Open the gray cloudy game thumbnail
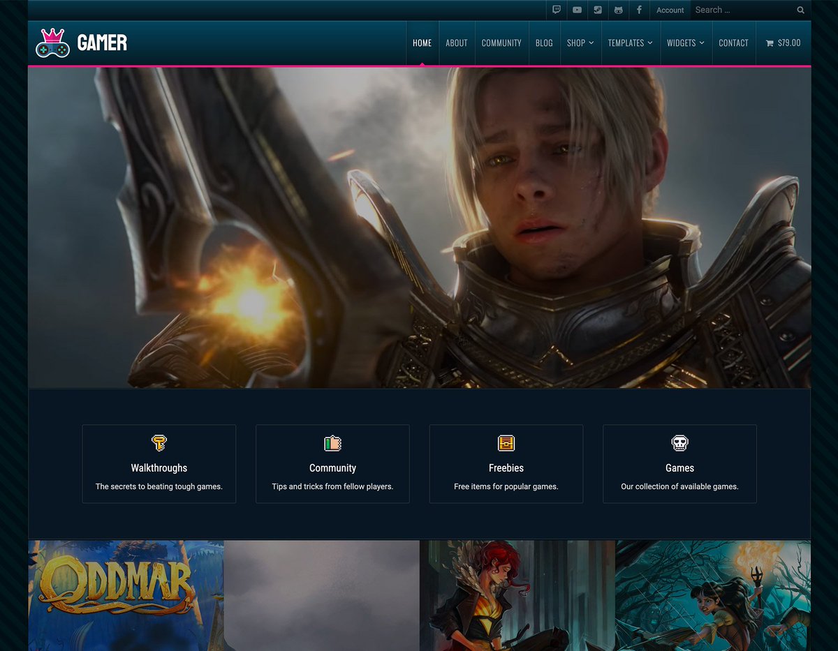 [322, 595]
